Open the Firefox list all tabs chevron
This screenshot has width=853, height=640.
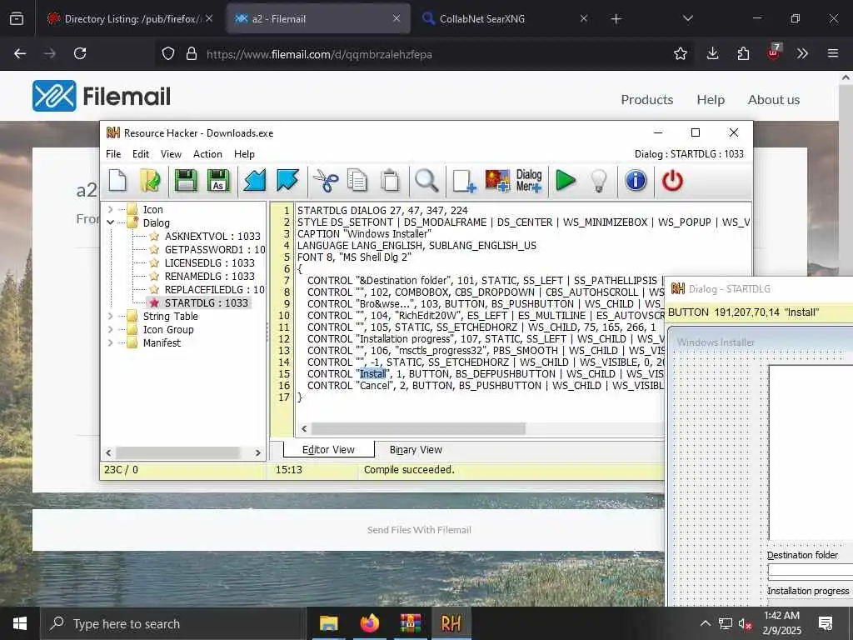click(x=687, y=18)
